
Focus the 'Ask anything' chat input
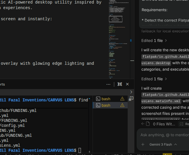(x=165, y=135)
